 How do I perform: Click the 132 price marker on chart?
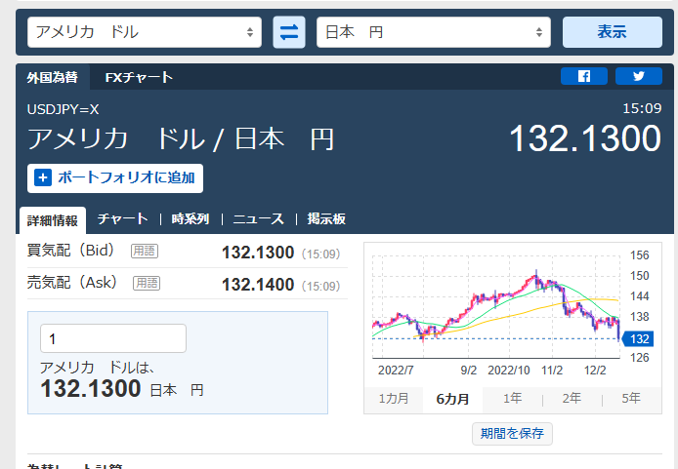(638, 338)
